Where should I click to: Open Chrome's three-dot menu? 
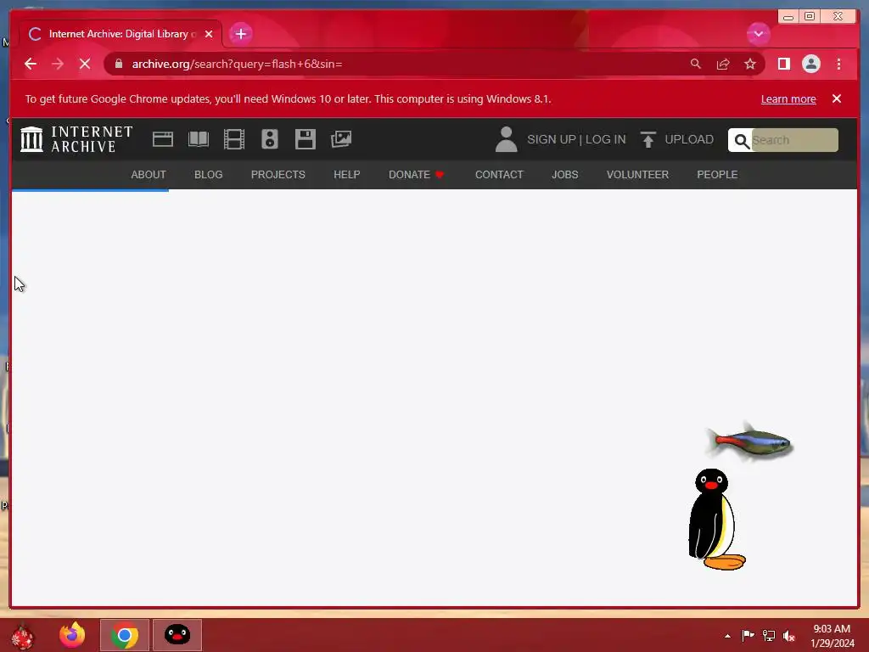[x=838, y=64]
